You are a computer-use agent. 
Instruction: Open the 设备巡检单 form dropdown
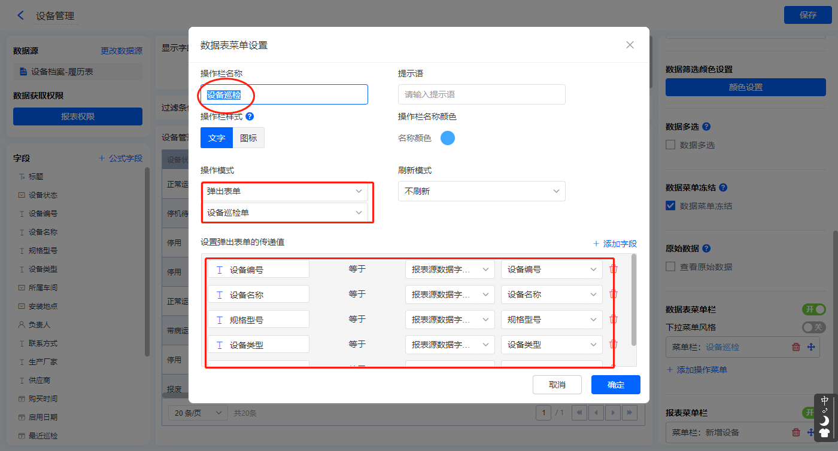[284, 212]
